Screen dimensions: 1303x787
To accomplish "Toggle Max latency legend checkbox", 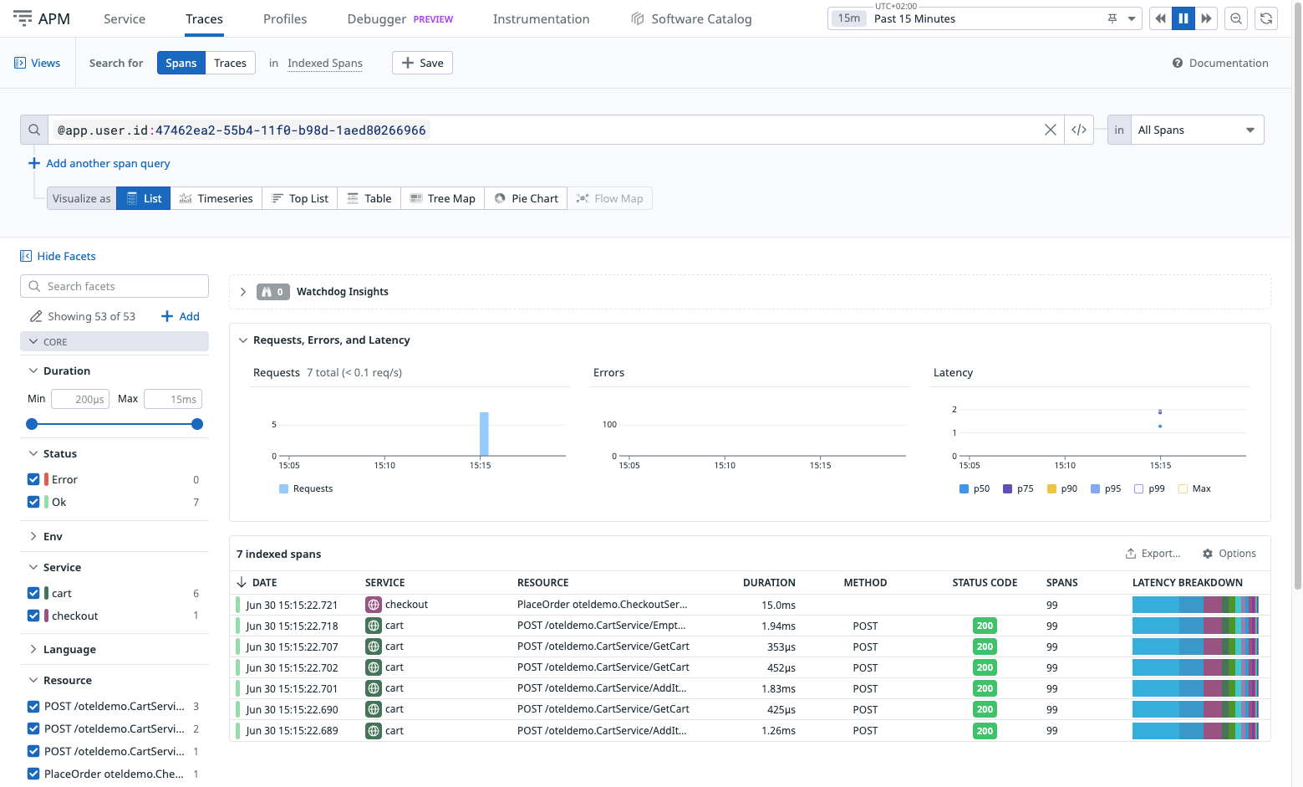I will (1183, 488).
